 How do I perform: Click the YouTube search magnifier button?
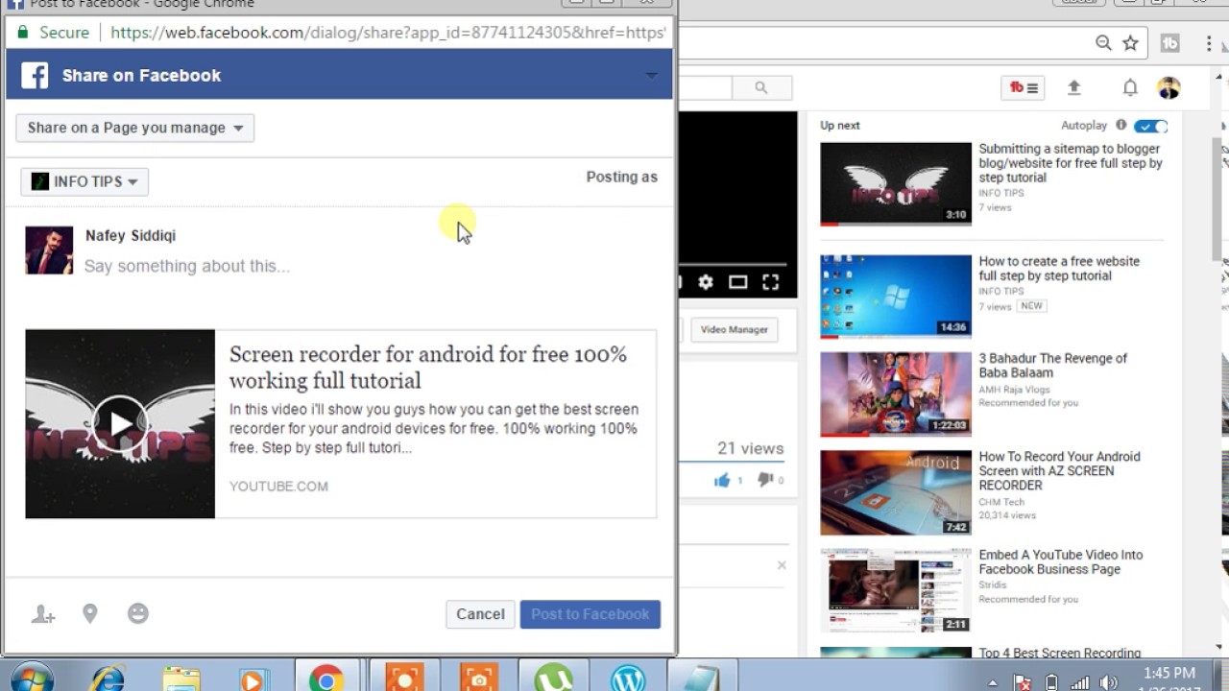point(761,87)
